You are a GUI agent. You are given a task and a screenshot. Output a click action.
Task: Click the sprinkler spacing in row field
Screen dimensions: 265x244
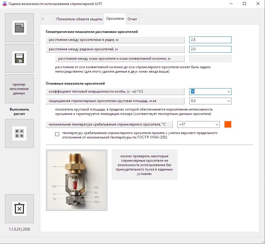pos(210,40)
